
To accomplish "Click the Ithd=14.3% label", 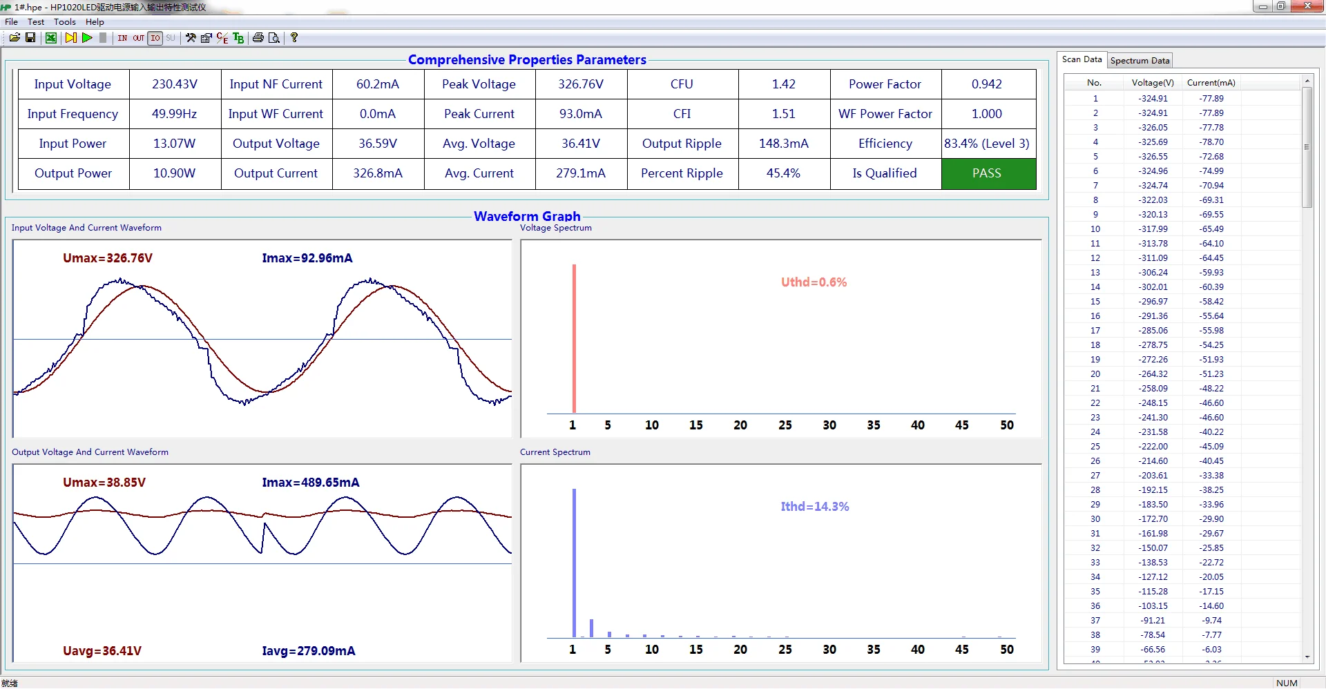I will click(x=815, y=507).
